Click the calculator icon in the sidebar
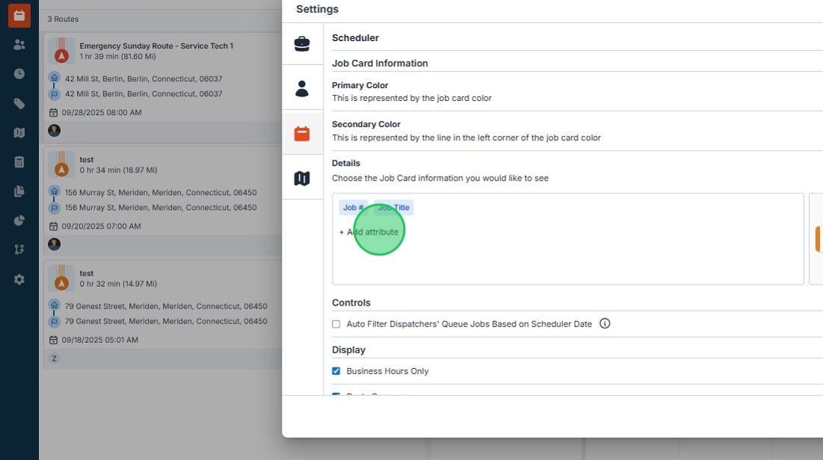 click(19, 162)
